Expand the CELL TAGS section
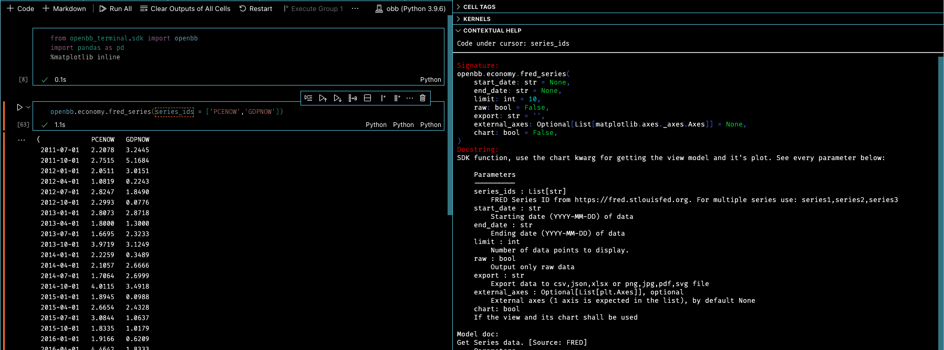Viewport: 944px width, 350px height. click(476, 7)
